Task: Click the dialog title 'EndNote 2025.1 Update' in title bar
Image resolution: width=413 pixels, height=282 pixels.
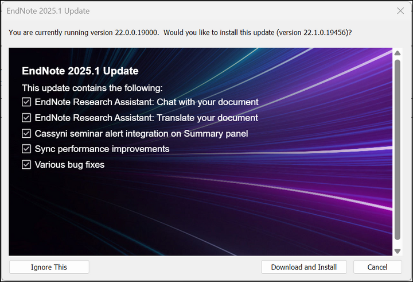Action: pos(48,11)
